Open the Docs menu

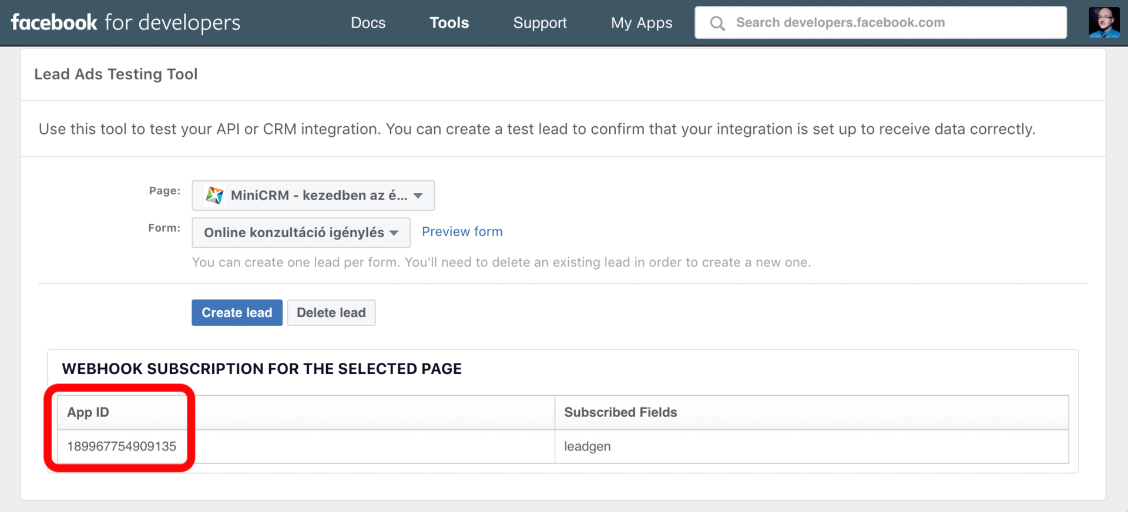pos(368,23)
